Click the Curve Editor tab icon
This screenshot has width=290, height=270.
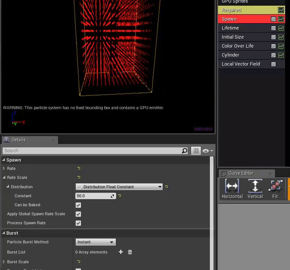pos(224,173)
